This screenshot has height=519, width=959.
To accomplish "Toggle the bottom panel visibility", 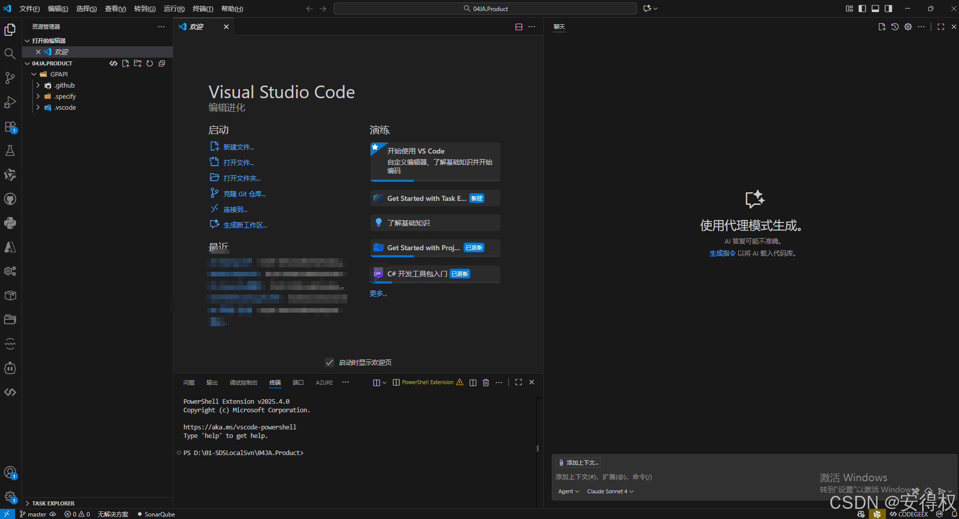I will point(875,9).
